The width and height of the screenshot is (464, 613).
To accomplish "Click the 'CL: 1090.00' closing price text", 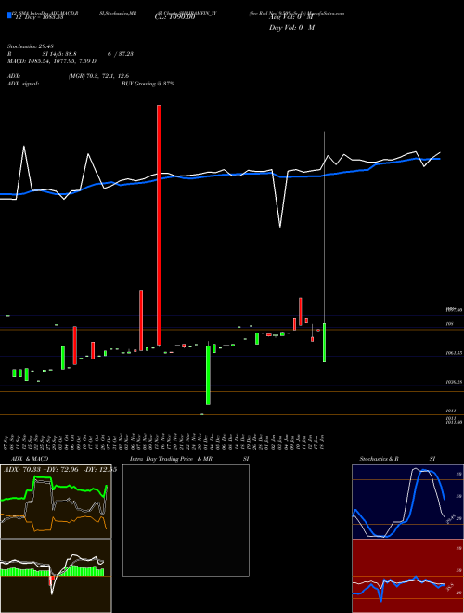I will click(174, 17).
